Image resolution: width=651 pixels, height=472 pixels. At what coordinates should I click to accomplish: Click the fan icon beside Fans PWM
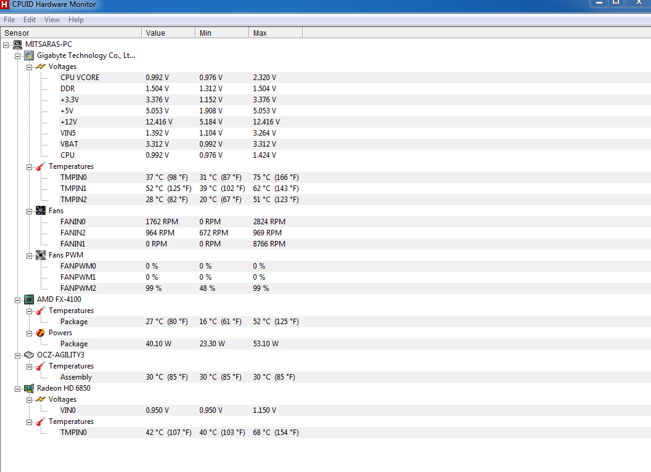click(x=41, y=255)
